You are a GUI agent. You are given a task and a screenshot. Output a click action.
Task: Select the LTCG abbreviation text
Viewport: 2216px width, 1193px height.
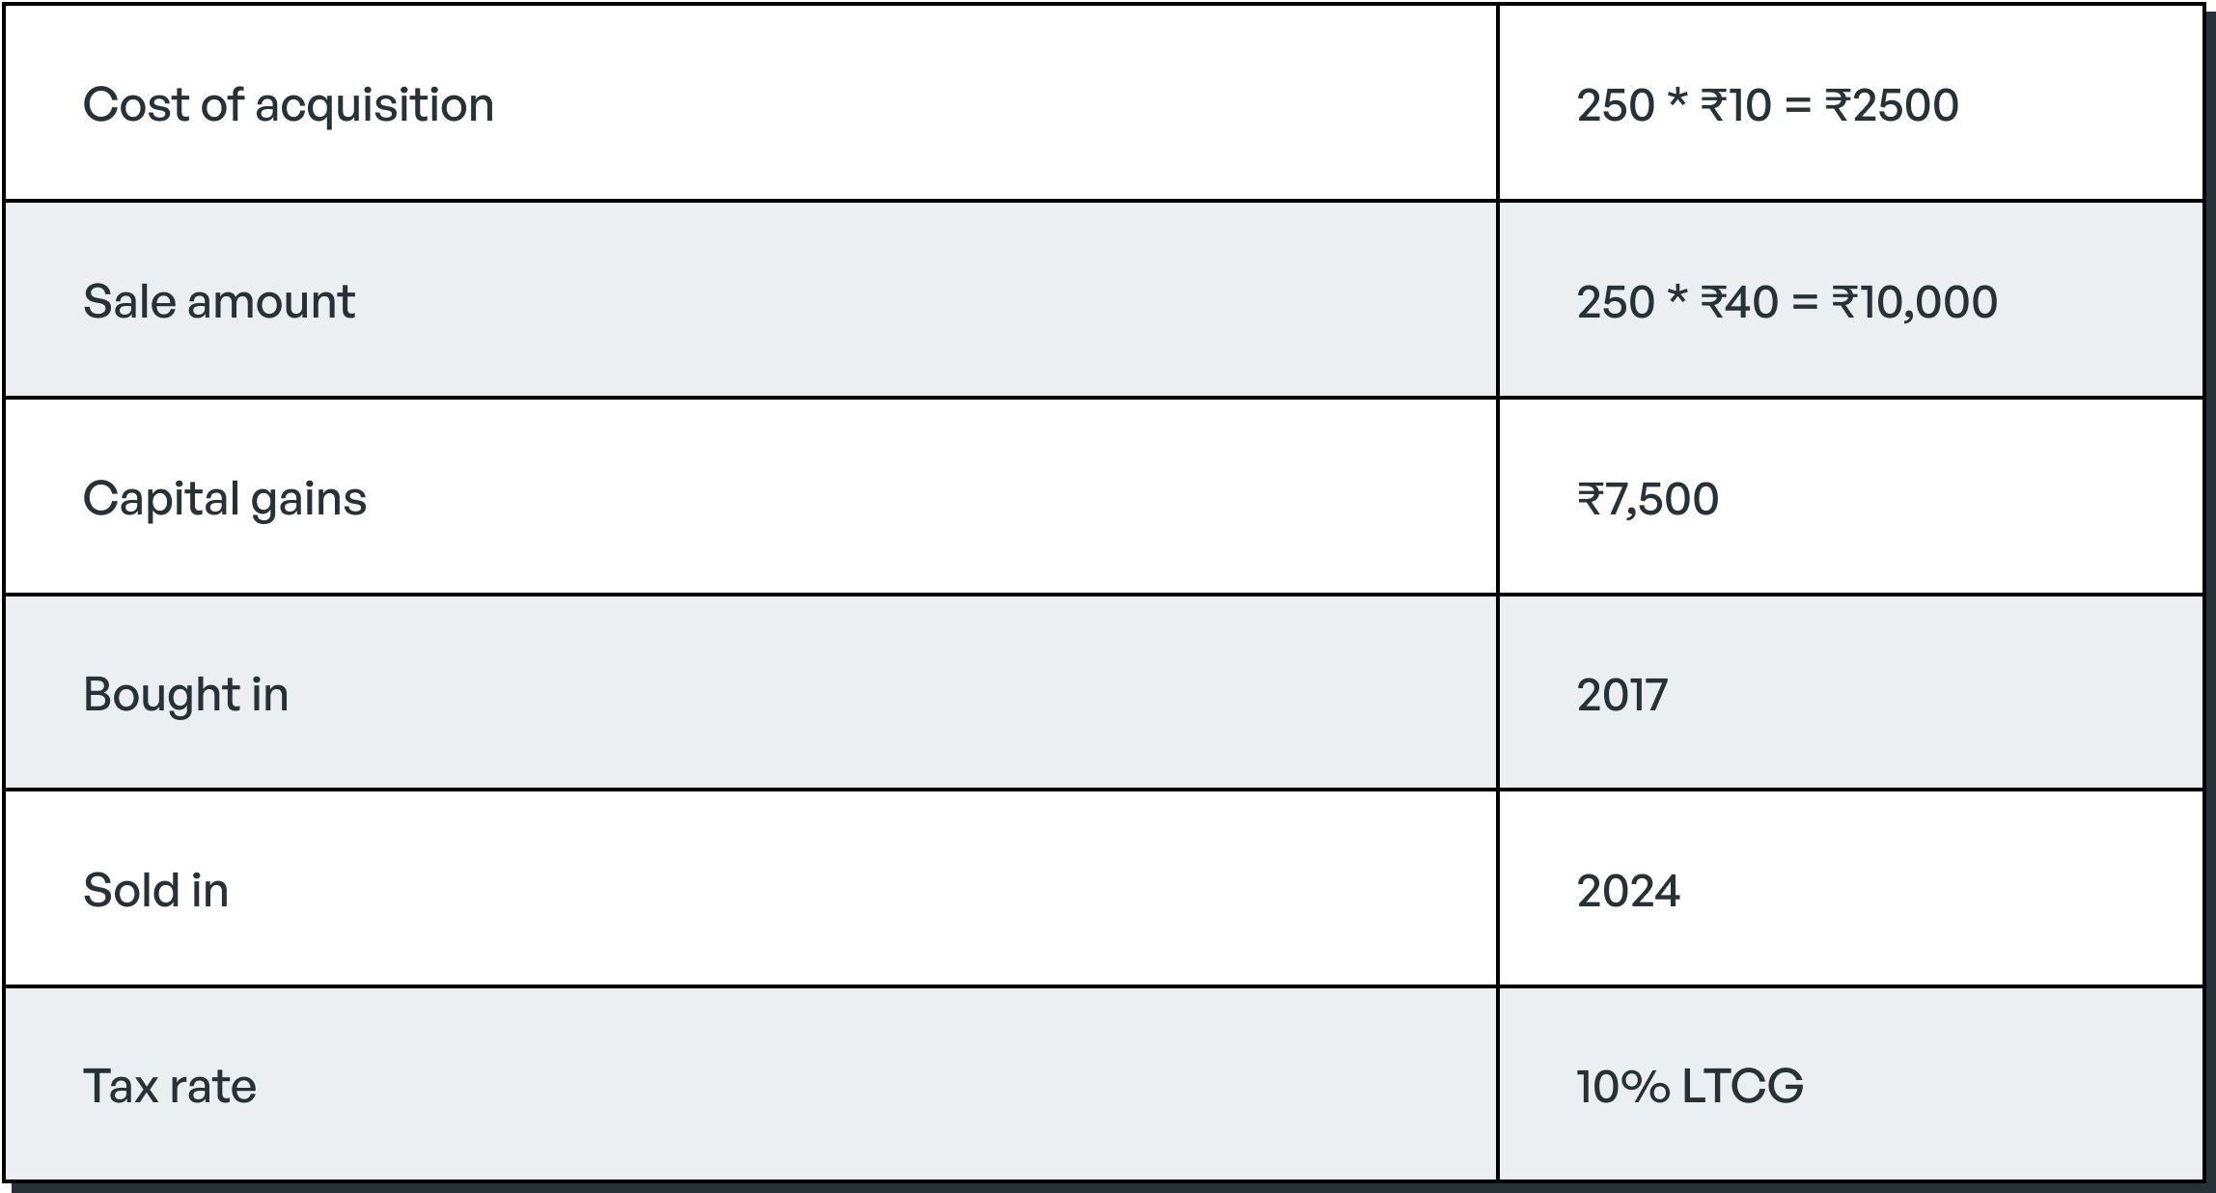pyautogui.click(x=1742, y=1087)
